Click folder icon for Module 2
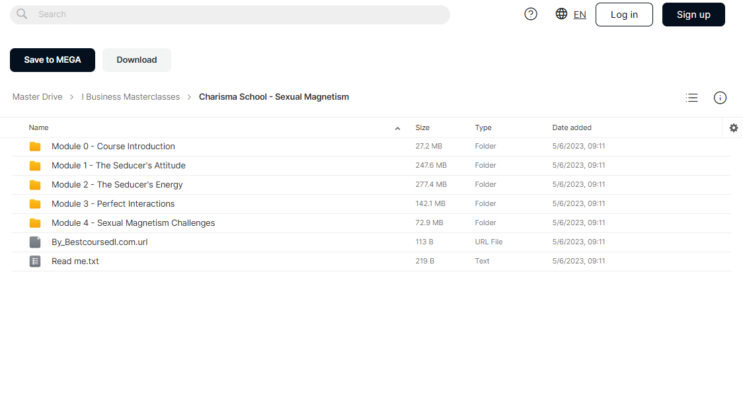The height and width of the screenshot is (418, 743). click(x=35, y=185)
